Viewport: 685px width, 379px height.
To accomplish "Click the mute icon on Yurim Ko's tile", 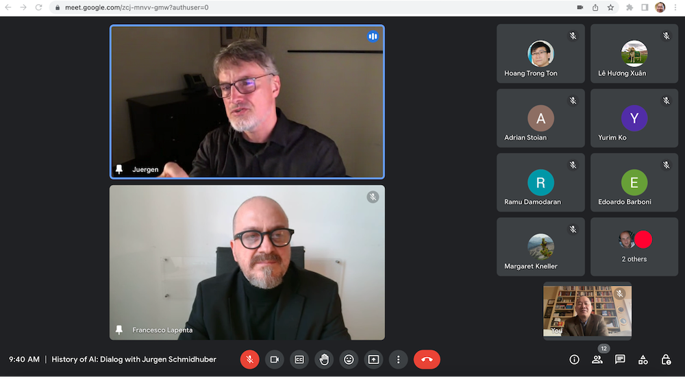I will click(667, 101).
